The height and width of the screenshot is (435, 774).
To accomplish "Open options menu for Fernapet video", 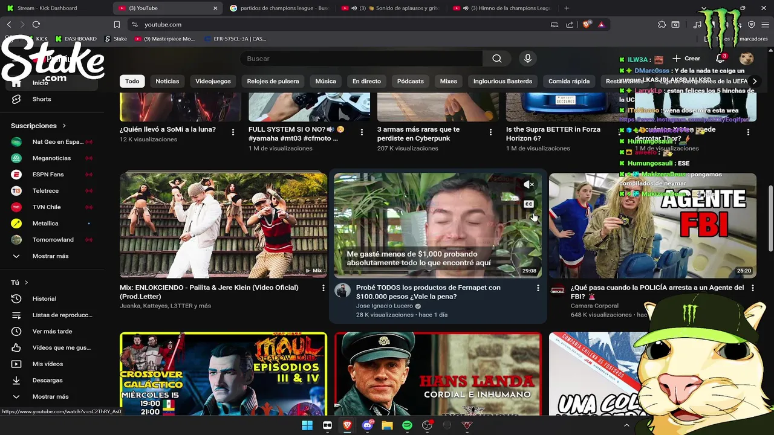I will 538,288.
